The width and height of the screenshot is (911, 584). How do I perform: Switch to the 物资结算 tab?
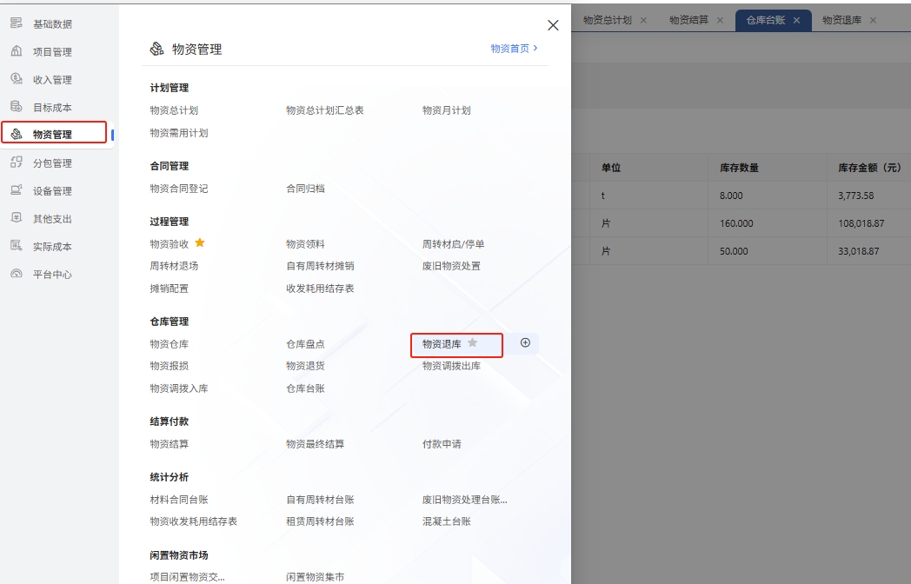(688, 20)
